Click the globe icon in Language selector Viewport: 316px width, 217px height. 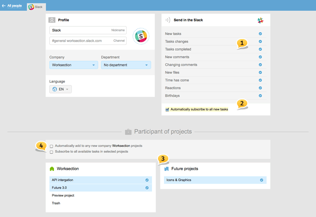click(x=54, y=89)
